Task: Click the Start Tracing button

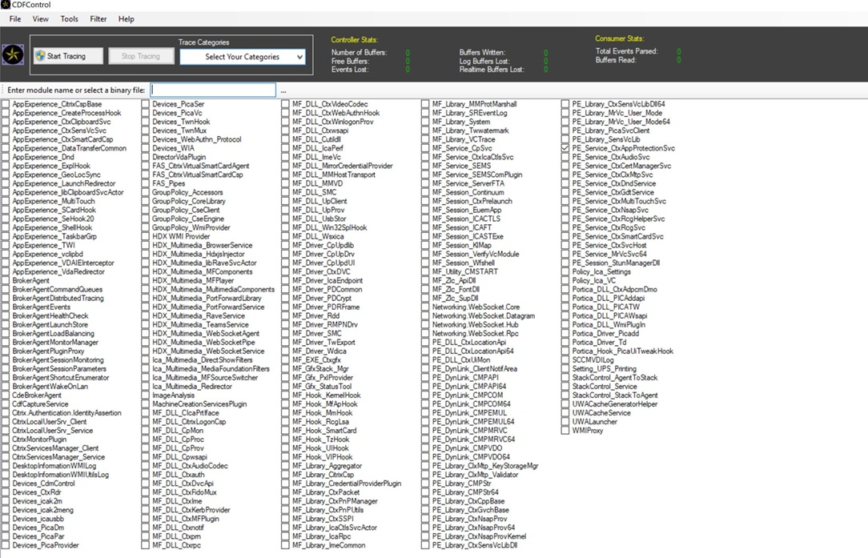Action: tap(68, 56)
